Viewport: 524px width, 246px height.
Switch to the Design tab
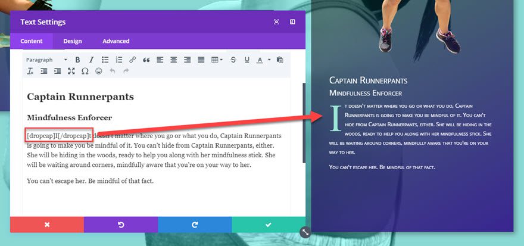73,41
